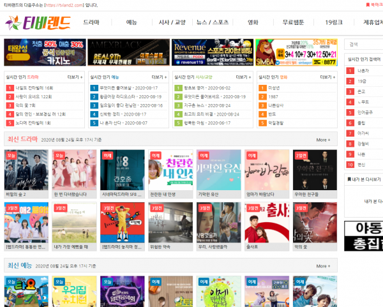Expand 더보기 + for popular 시사/교양

(243, 77)
